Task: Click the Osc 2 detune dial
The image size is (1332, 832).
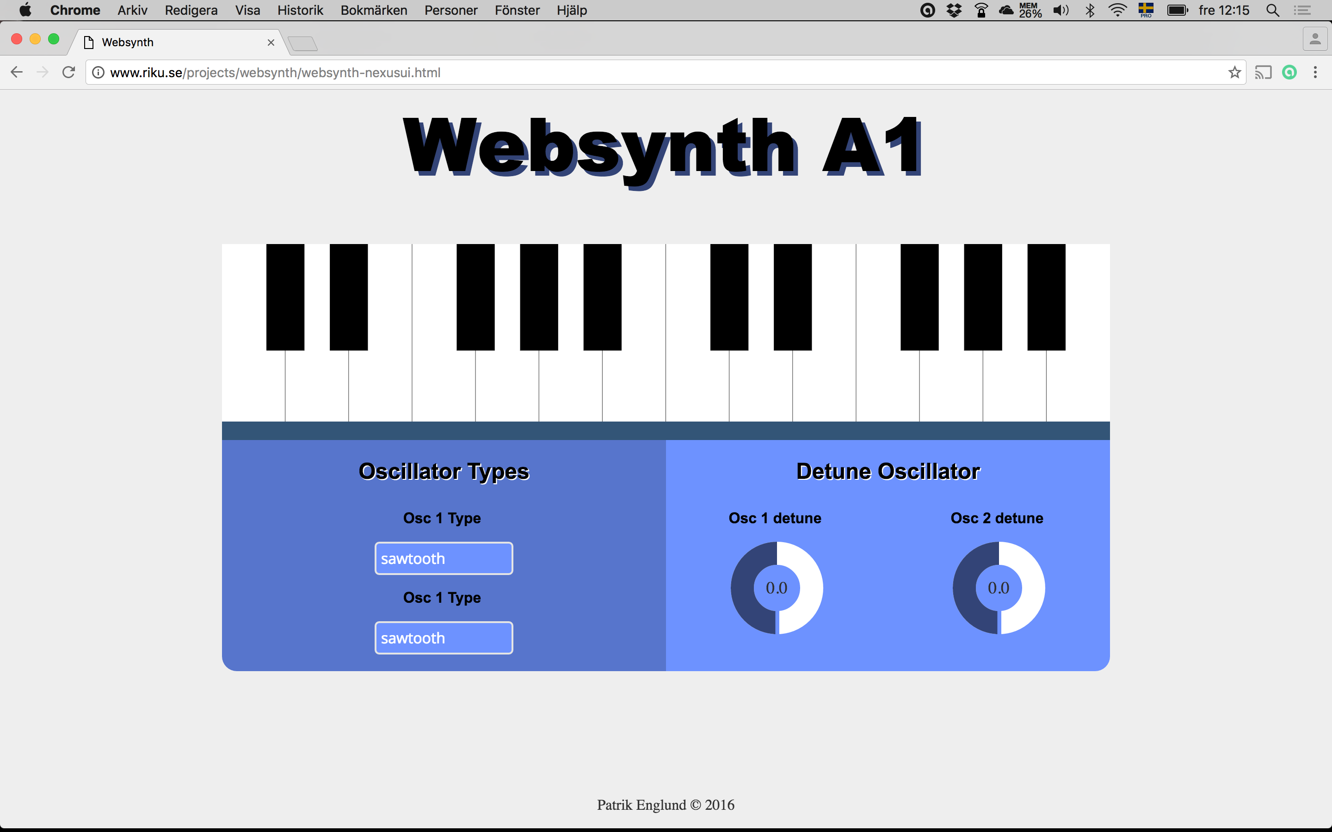Action: tap(999, 587)
